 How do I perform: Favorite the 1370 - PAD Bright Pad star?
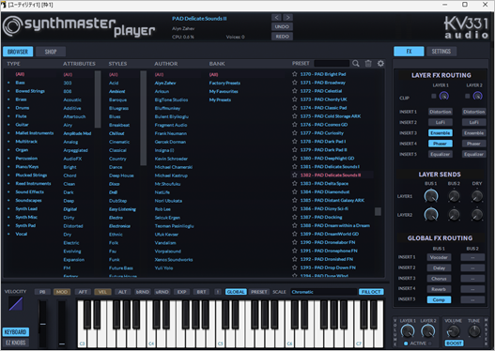pyautogui.click(x=295, y=74)
